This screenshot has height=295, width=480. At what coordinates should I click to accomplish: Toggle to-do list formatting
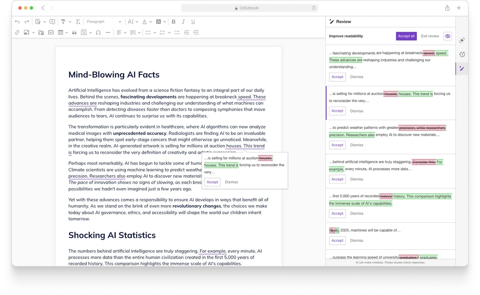click(177, 32)
